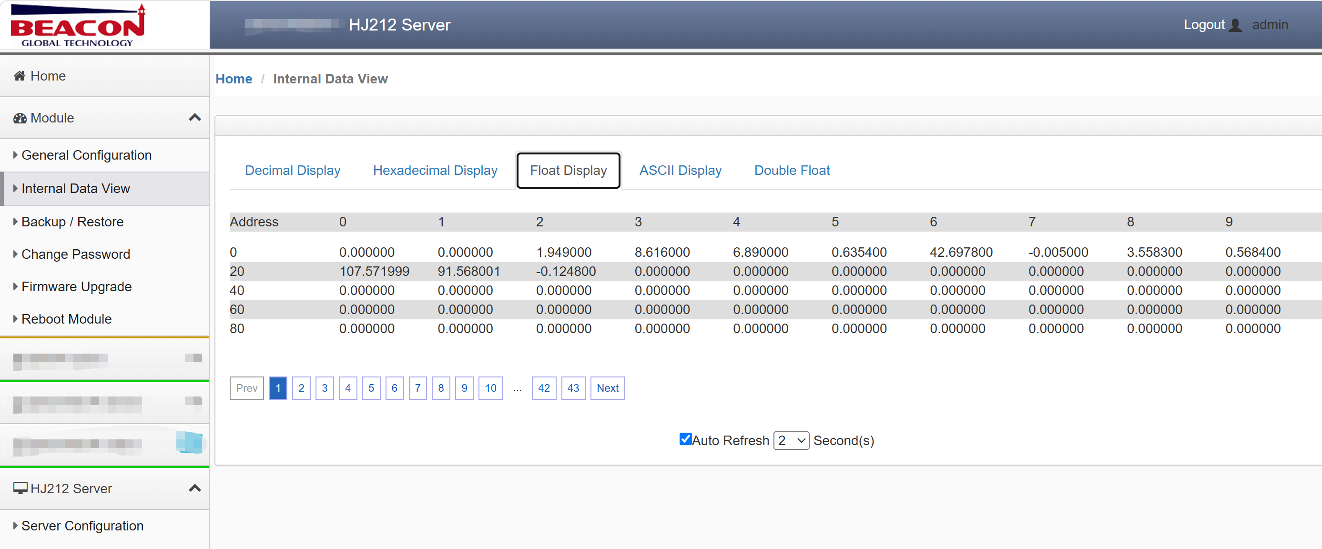Jump to page 43

tap(573, 388)
